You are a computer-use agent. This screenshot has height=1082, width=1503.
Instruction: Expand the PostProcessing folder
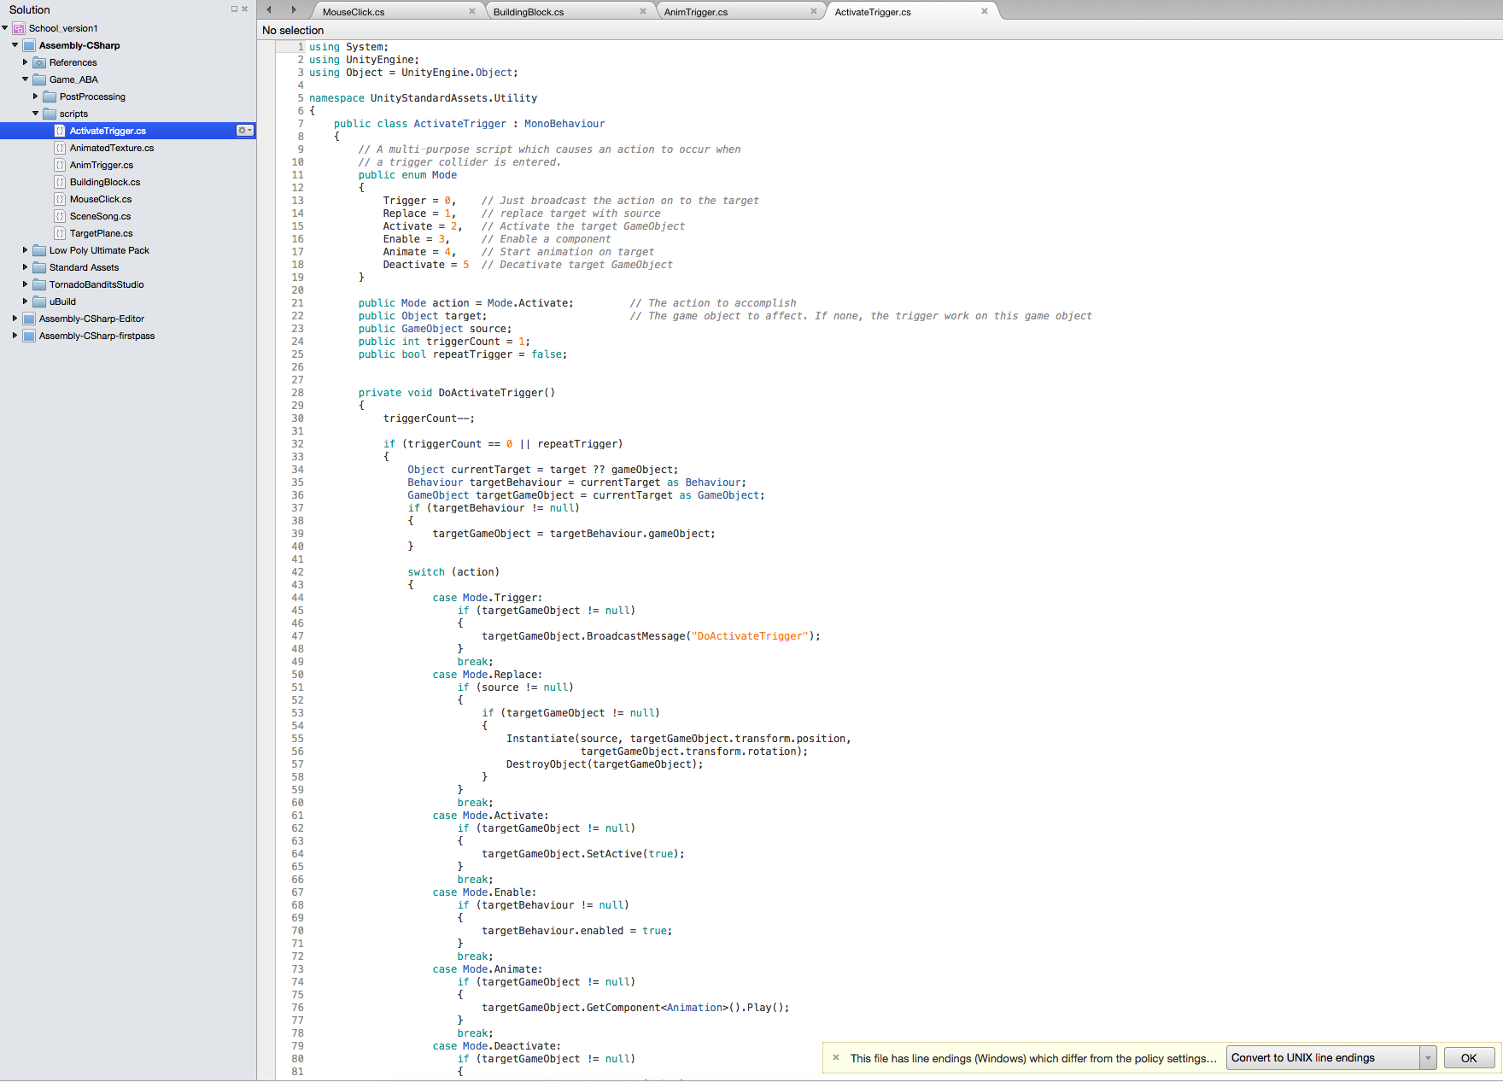click(x=36, y=97)
